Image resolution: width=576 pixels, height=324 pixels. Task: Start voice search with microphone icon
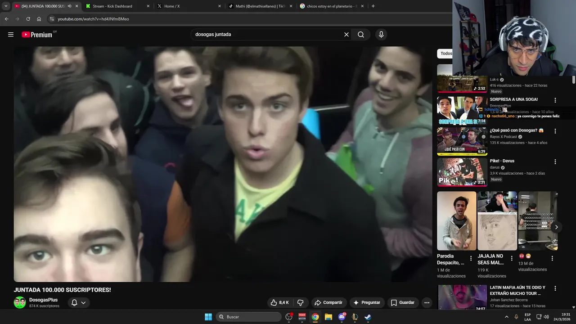(381, 35)
